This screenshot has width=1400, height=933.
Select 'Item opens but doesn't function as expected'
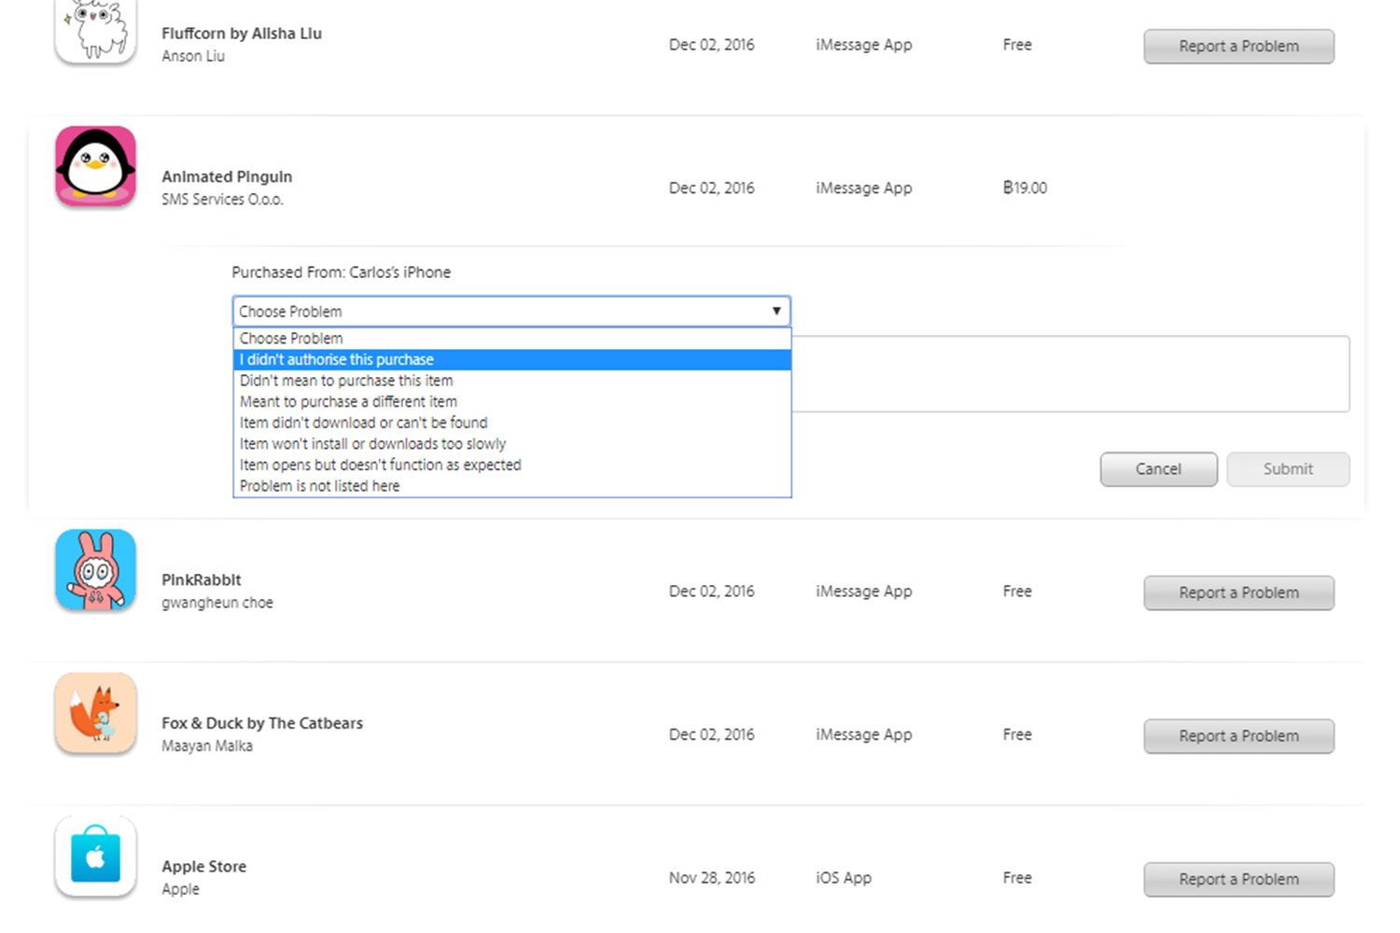coord(511,465)
